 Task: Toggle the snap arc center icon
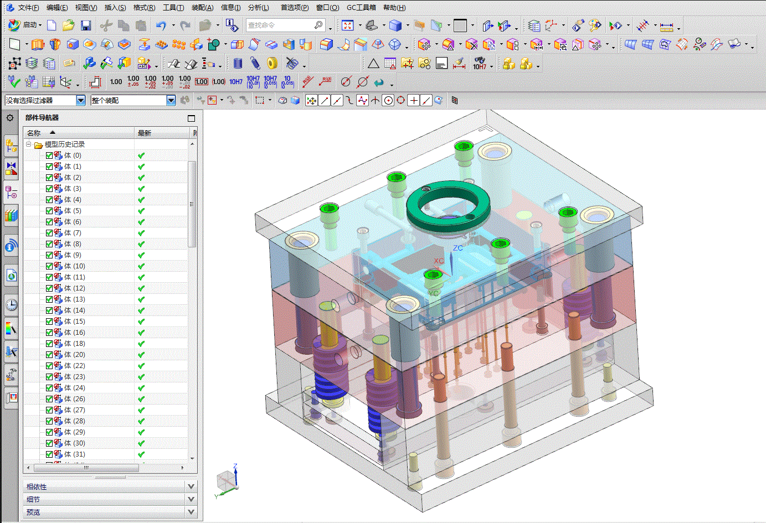pyautogui.click(x=388, y=100)
